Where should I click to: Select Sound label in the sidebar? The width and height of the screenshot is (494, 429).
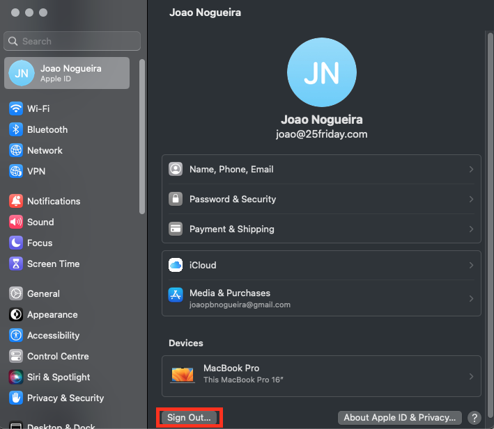[40, 222]
